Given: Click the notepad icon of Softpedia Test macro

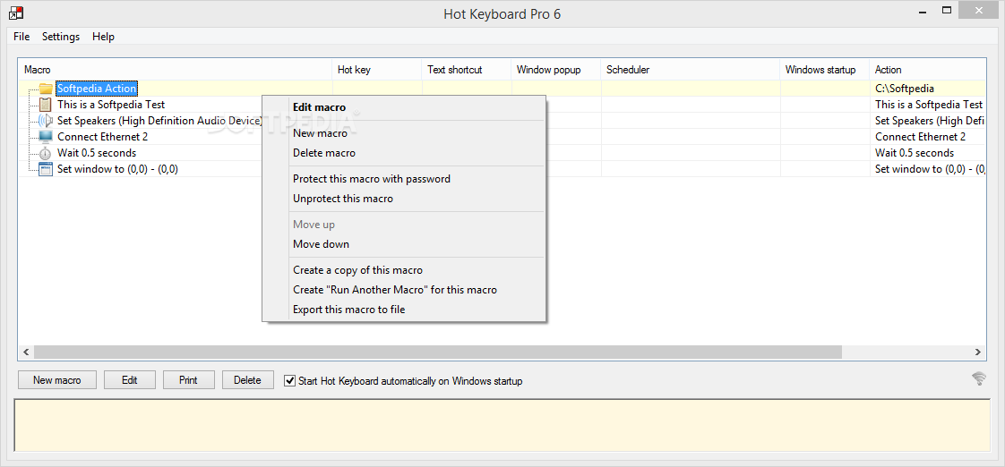Looking at the screenshot, I should click(x=46, y=105).
